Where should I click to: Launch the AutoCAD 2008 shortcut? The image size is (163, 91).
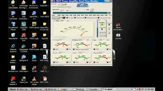point(24,26)
